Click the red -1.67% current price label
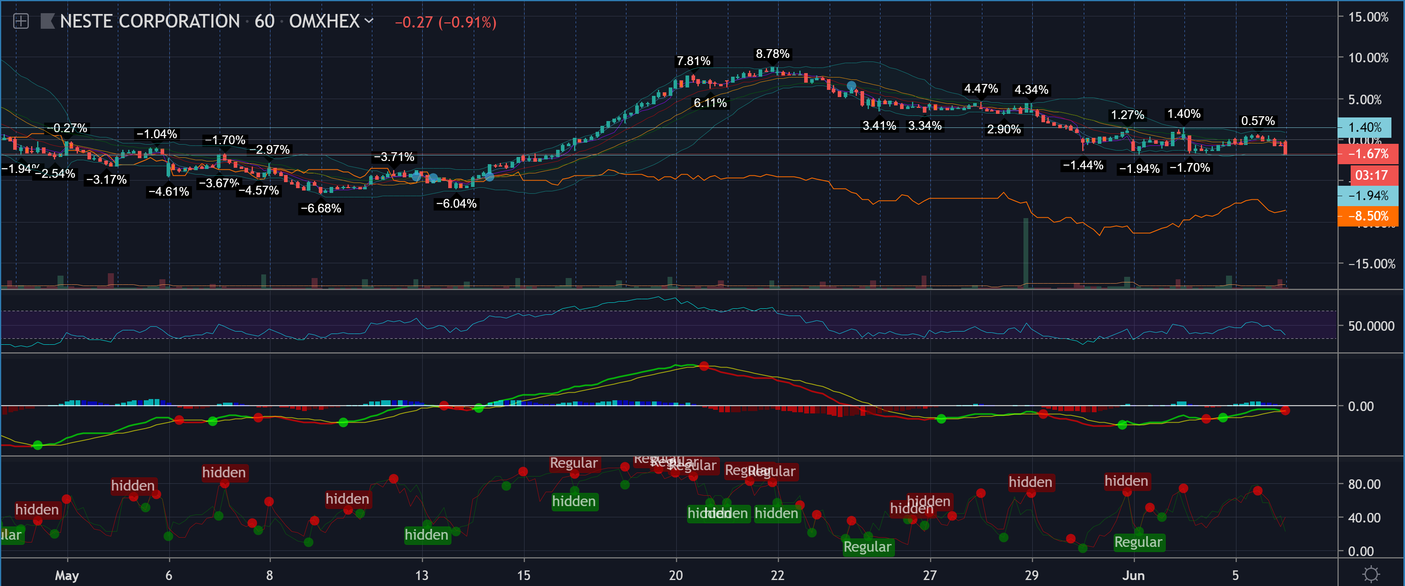The width and height of the screenshot is (1405, 586). click(x=1367, y=155)
